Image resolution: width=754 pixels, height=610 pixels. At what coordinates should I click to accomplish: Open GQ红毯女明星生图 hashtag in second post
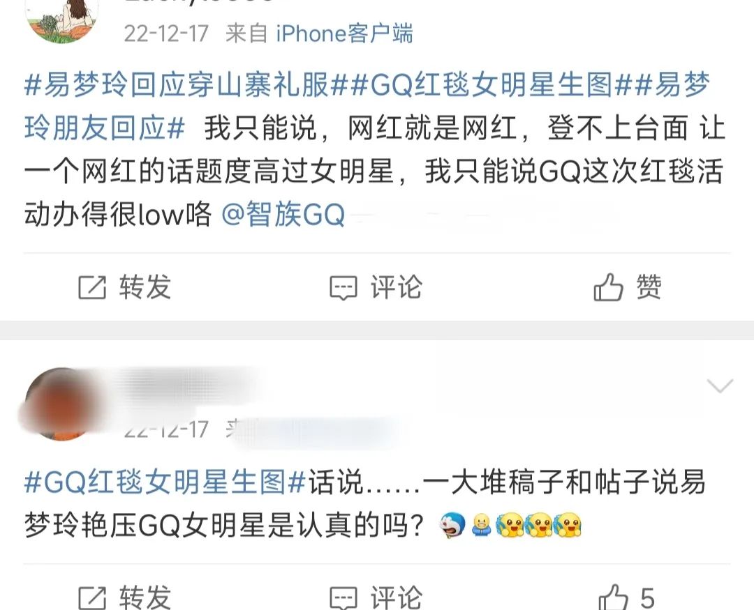(x=165, y=482)
